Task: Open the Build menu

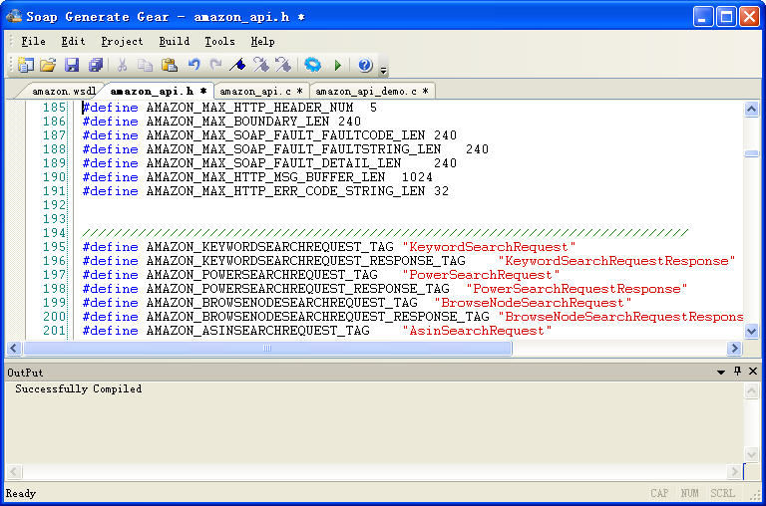Action: click(174, 41)
